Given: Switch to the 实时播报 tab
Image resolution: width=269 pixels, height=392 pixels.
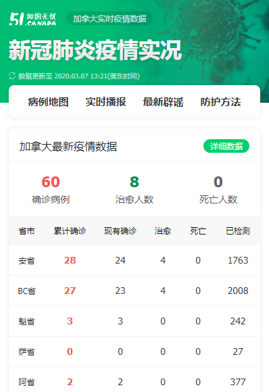Looking at the screenshot, I should (x=105, y=102).
